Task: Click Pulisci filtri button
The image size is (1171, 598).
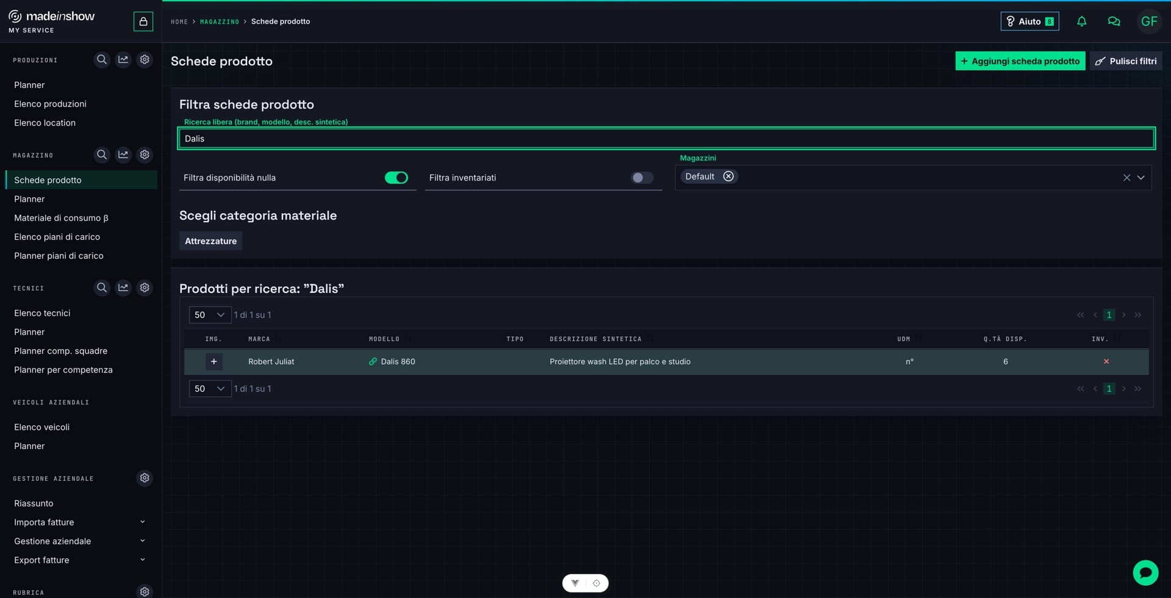Action: [1125, 61]
